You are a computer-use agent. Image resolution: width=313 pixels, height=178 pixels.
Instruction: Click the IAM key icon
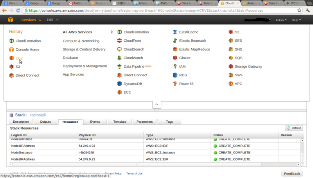tap(175, 66)
